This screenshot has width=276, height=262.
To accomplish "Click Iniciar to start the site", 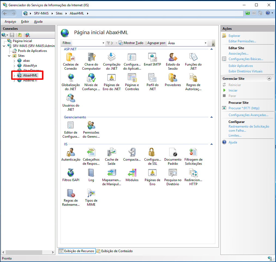I will click(x=233, y=90).
